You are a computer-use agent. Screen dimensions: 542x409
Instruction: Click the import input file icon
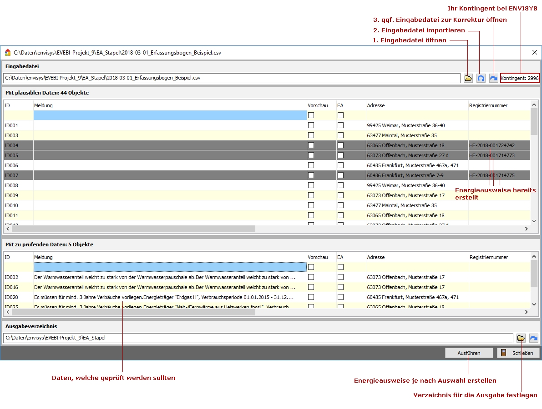coord(481,78)
